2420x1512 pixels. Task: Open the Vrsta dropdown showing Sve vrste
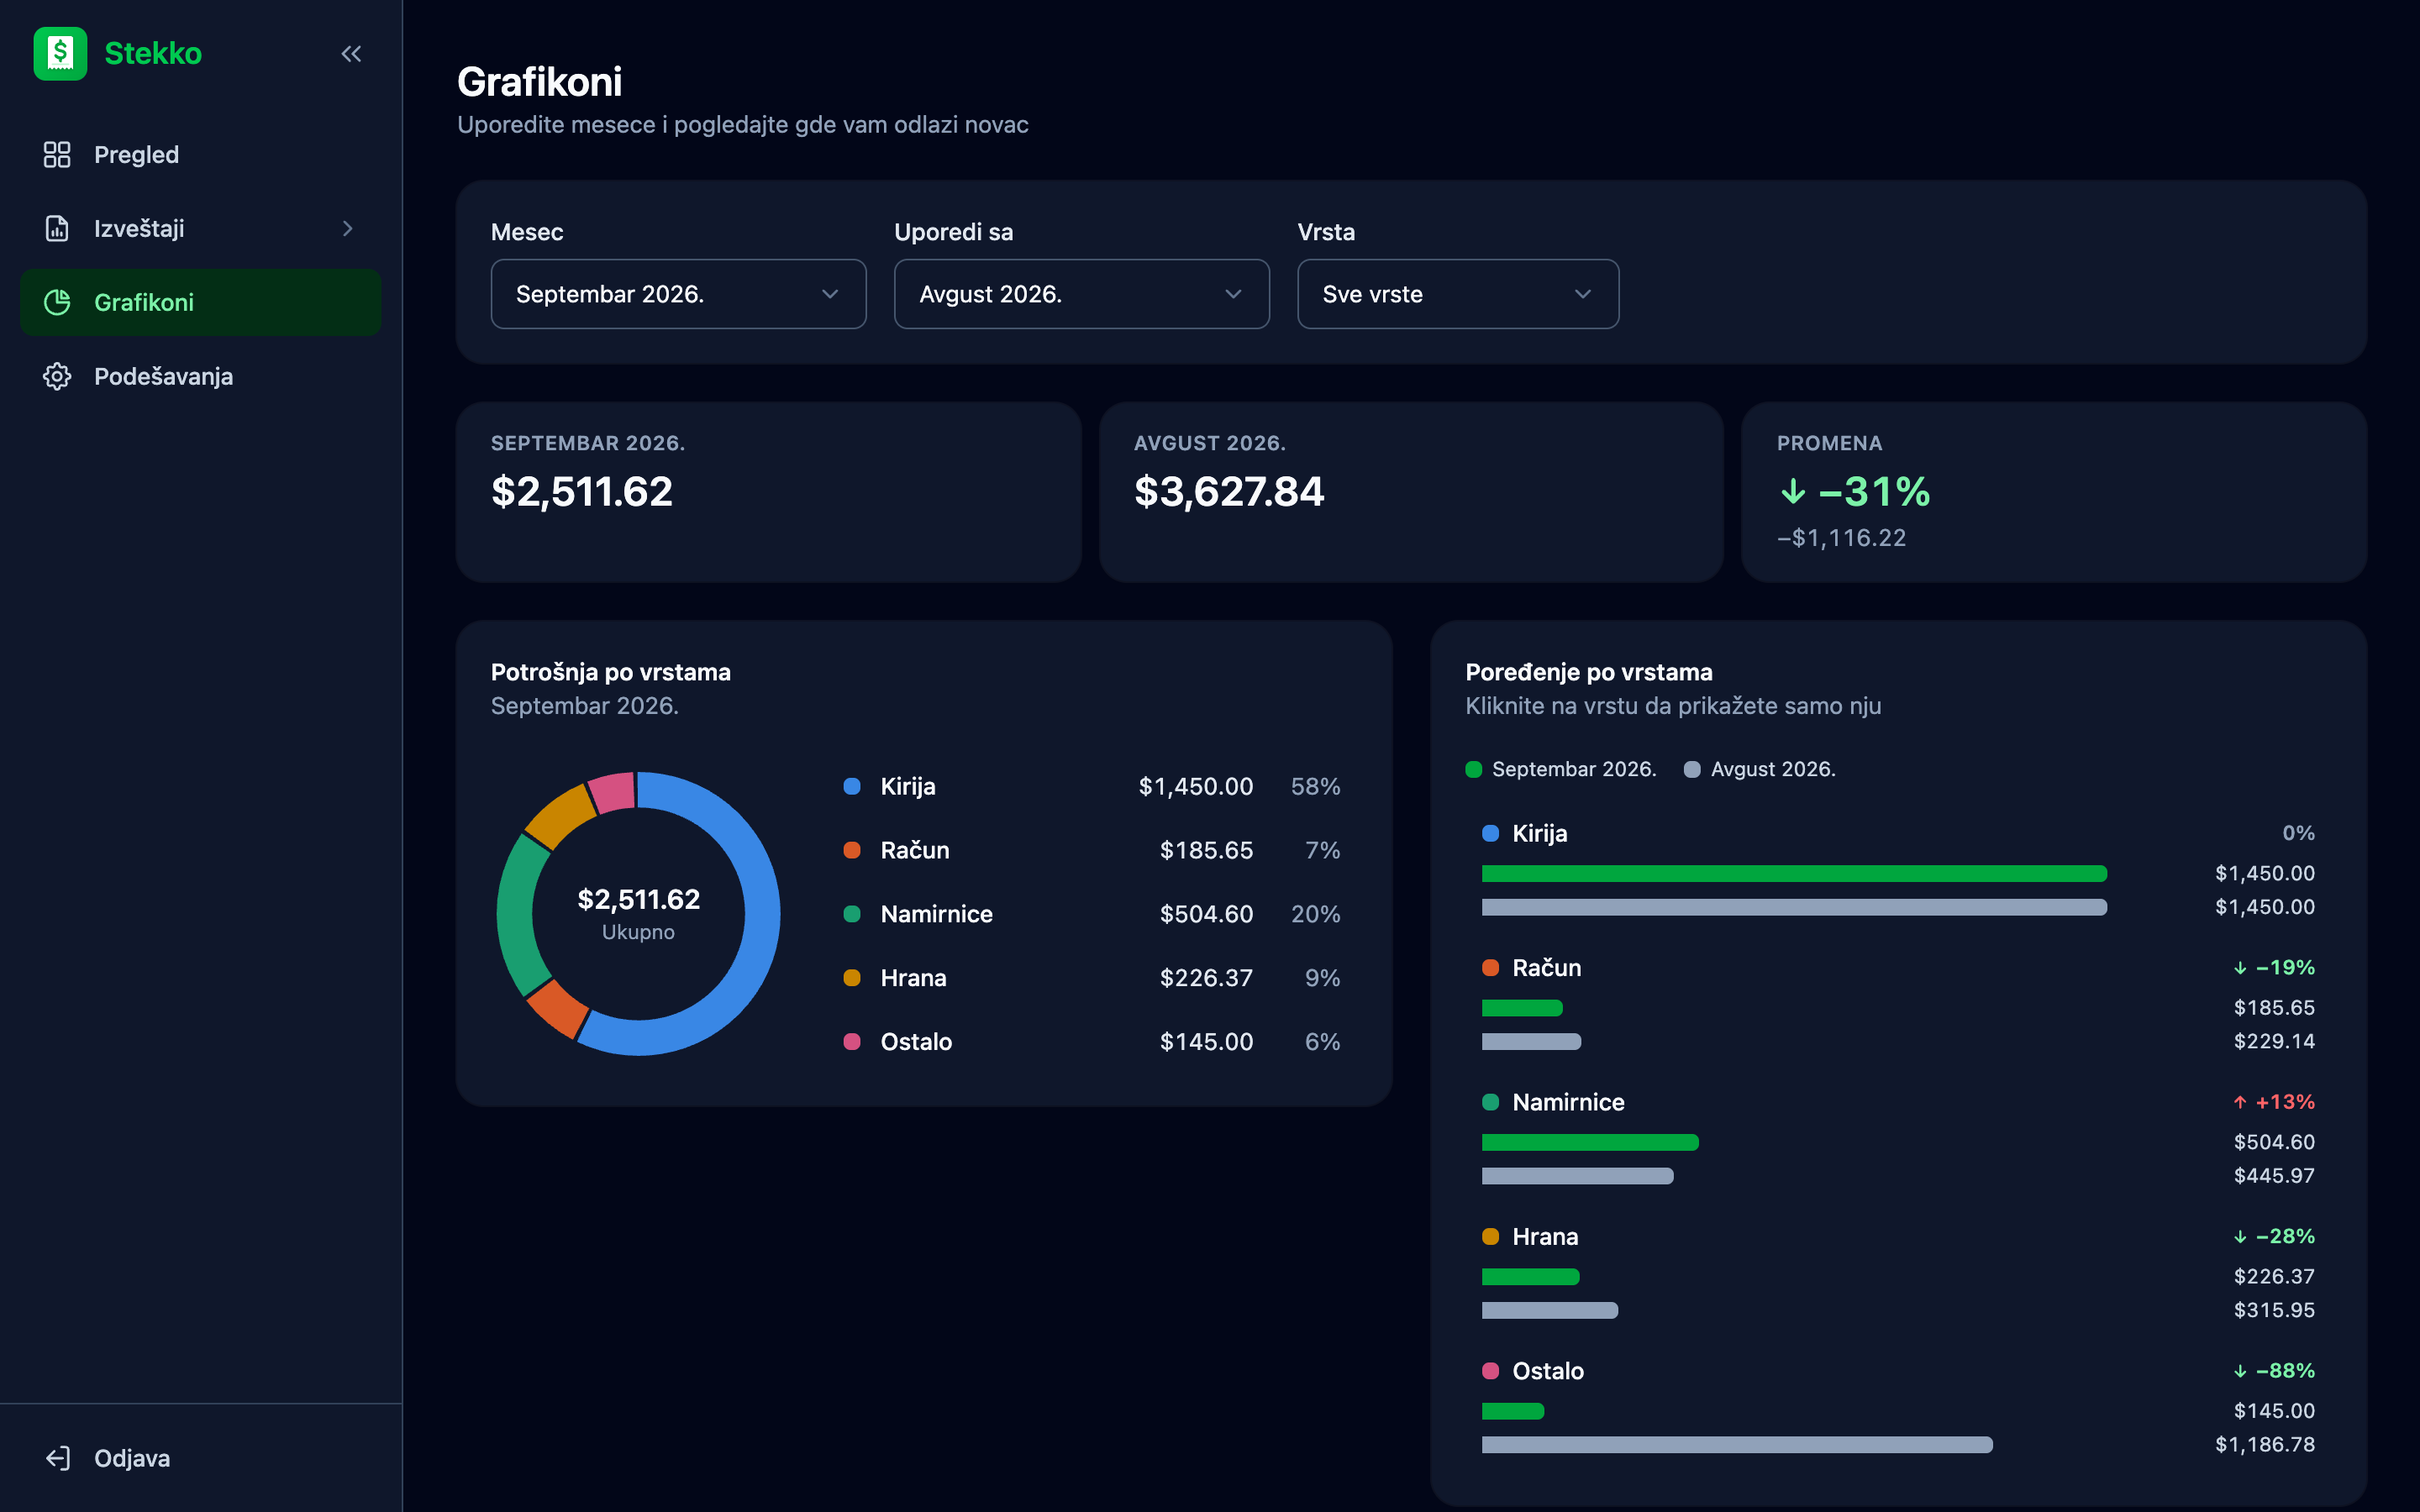[x=1457, y=294]
